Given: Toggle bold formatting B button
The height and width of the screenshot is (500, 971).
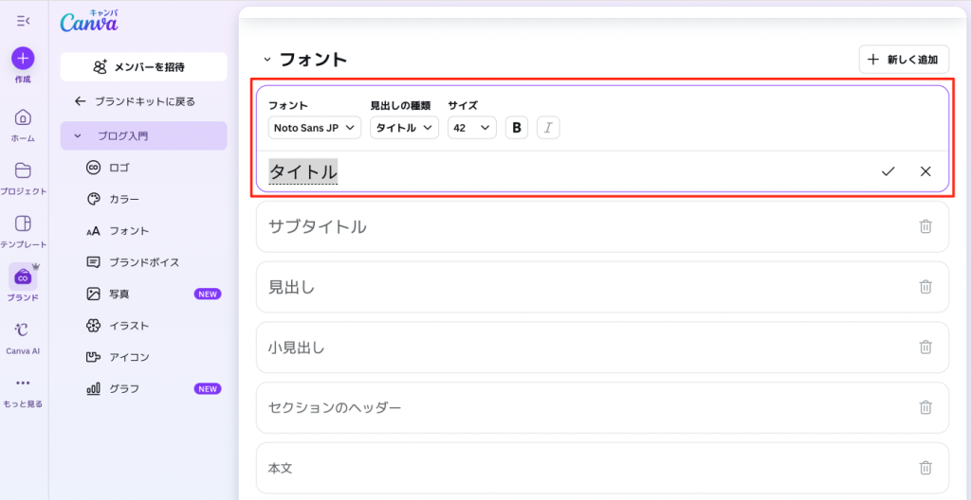Looking at the screenshot, I should point(517,128).
